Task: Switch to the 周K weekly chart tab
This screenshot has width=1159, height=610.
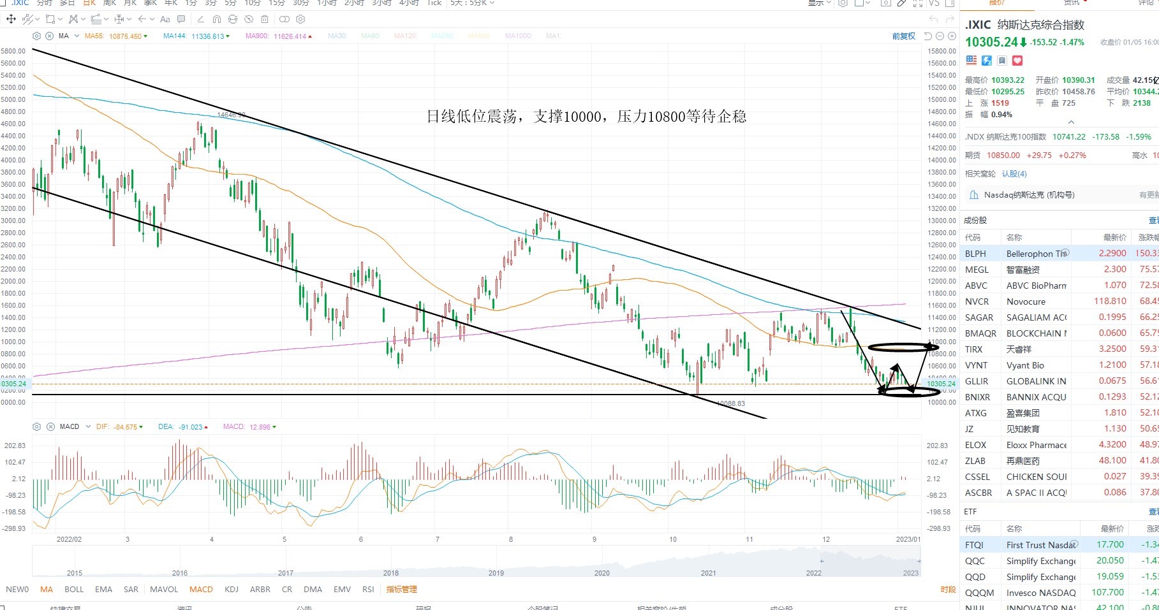Action: (110, 3)
